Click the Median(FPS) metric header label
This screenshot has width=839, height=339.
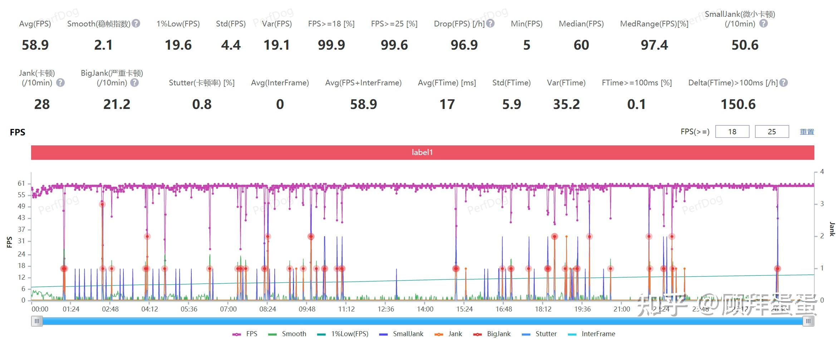point(581,24)
